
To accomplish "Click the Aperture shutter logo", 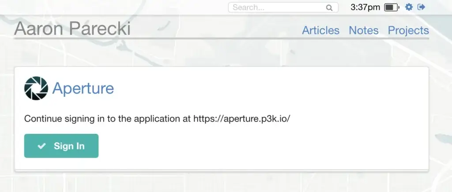I will pos(36,88).
